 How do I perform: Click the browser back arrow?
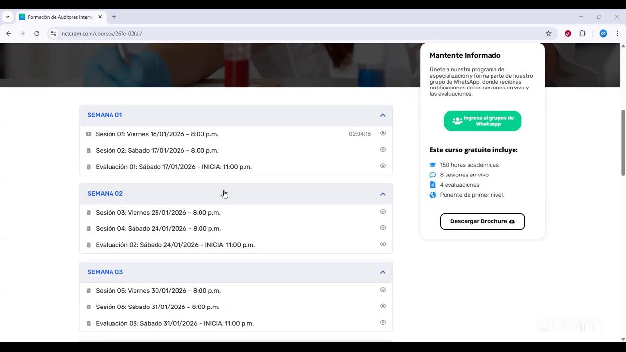tap(8, 33)
